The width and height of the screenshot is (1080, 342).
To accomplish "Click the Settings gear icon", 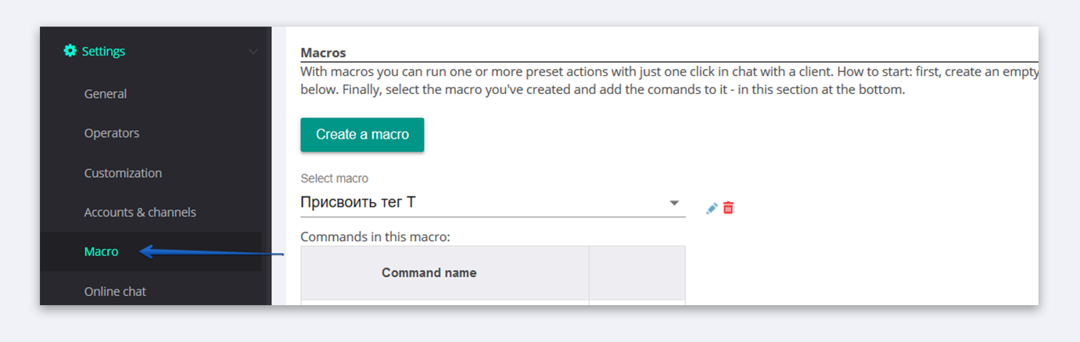I will point(70,52).
